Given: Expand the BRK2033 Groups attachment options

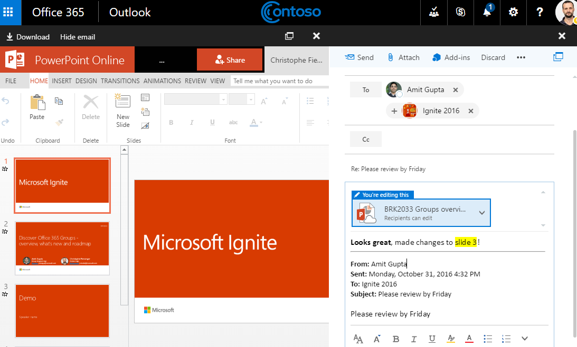Looking at the screenshot, I should click(x=481, y=213).
